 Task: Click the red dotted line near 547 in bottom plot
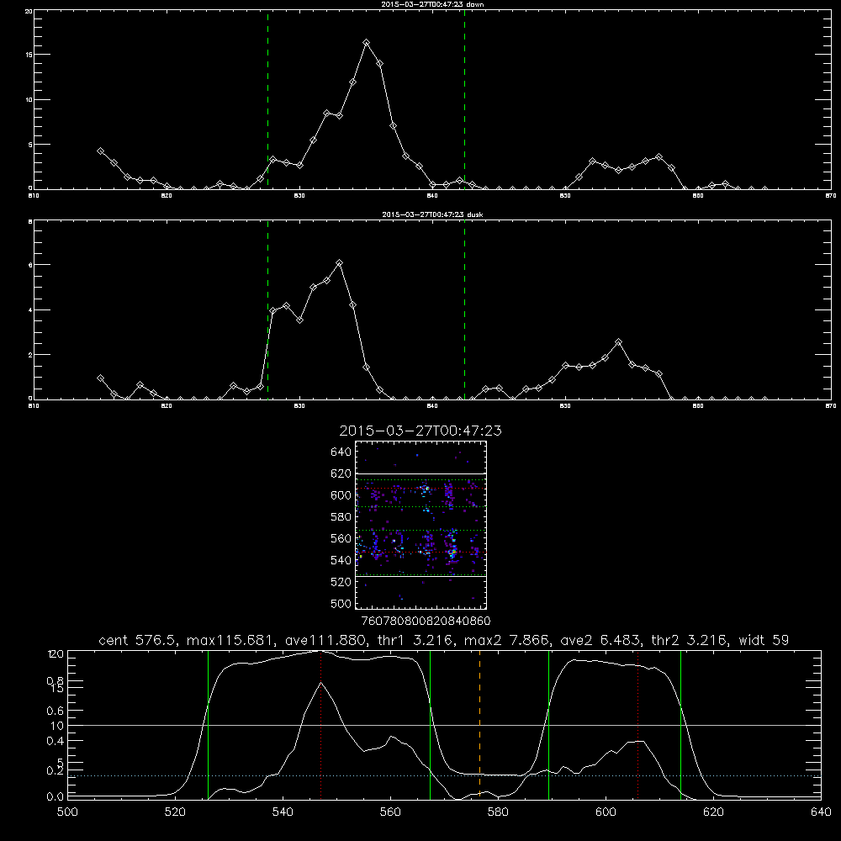point(320,725)
